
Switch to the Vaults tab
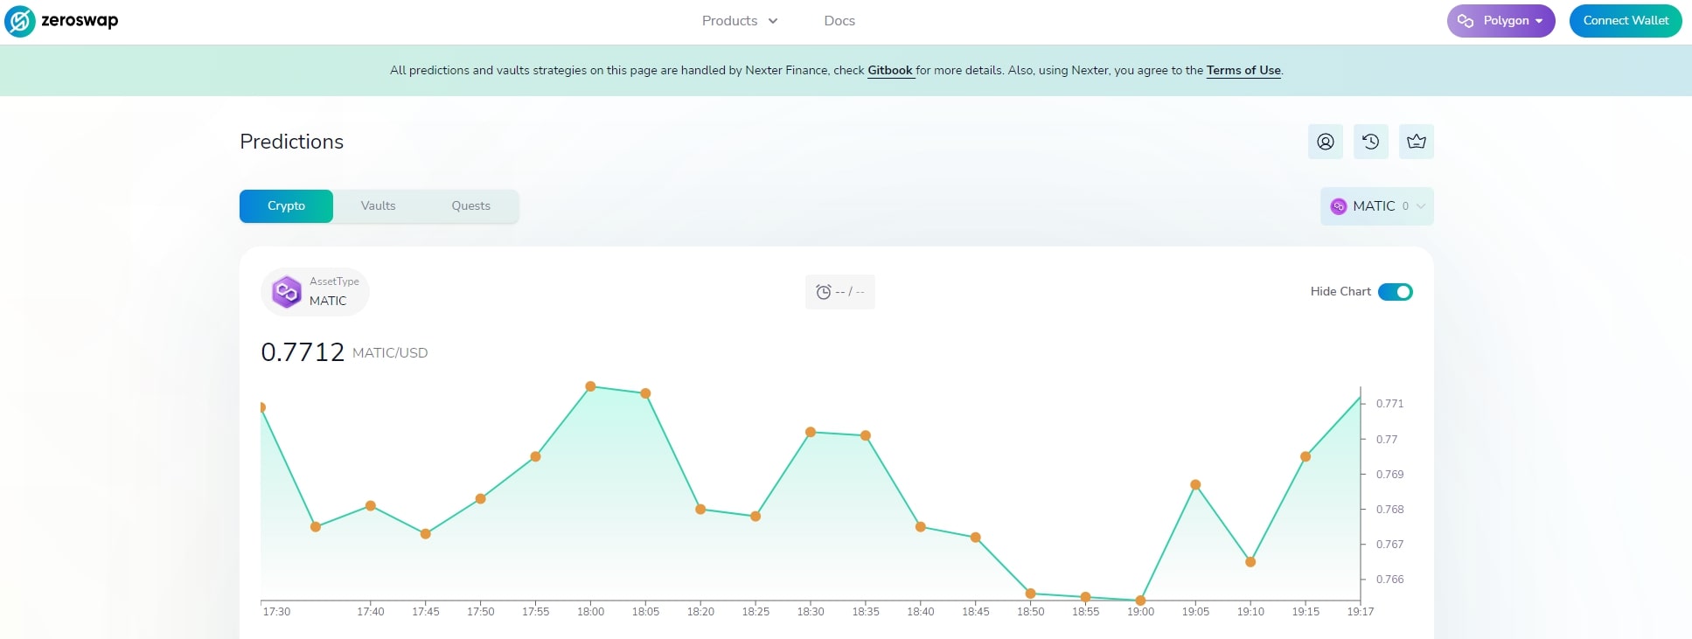(379, 206)
